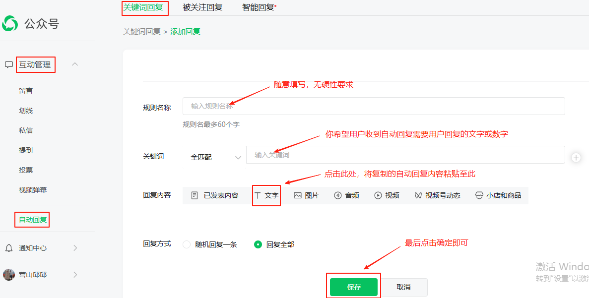This screenshot has width=589, height=298.
Task: Click the 公众号 title text
Action: click(x=42, y=24)
